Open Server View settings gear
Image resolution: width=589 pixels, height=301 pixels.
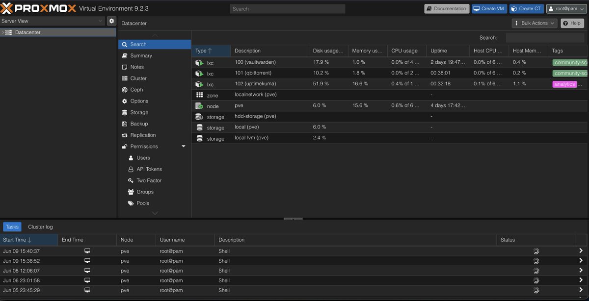pos(111,21)
